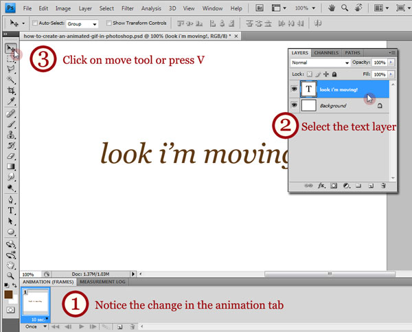
Task: Click the brown foreground color swatch
Action: 9,294
